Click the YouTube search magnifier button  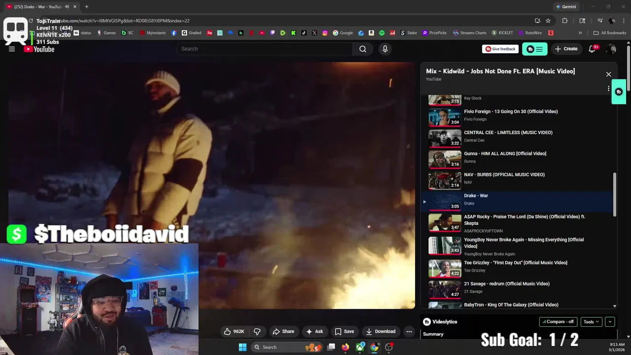363,49
